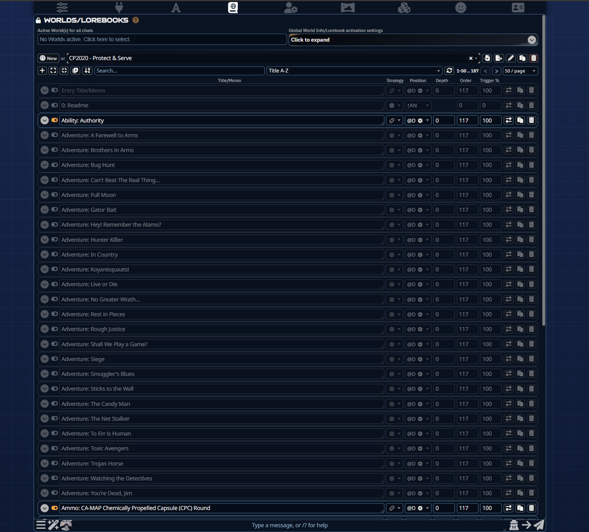589x532 pixels.
Task: Click the continue arrow next to send
Action: click(527, 525)
